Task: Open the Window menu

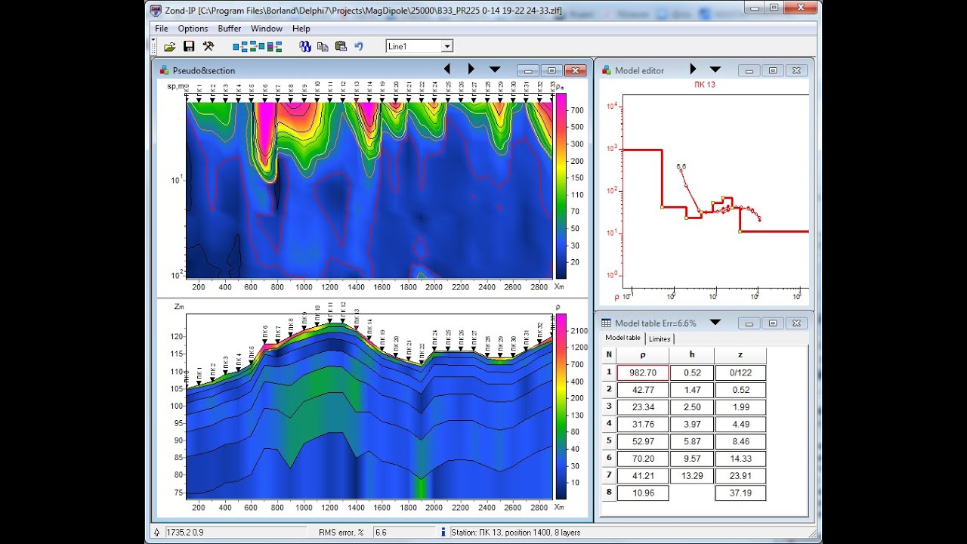Action: (267, 29)
